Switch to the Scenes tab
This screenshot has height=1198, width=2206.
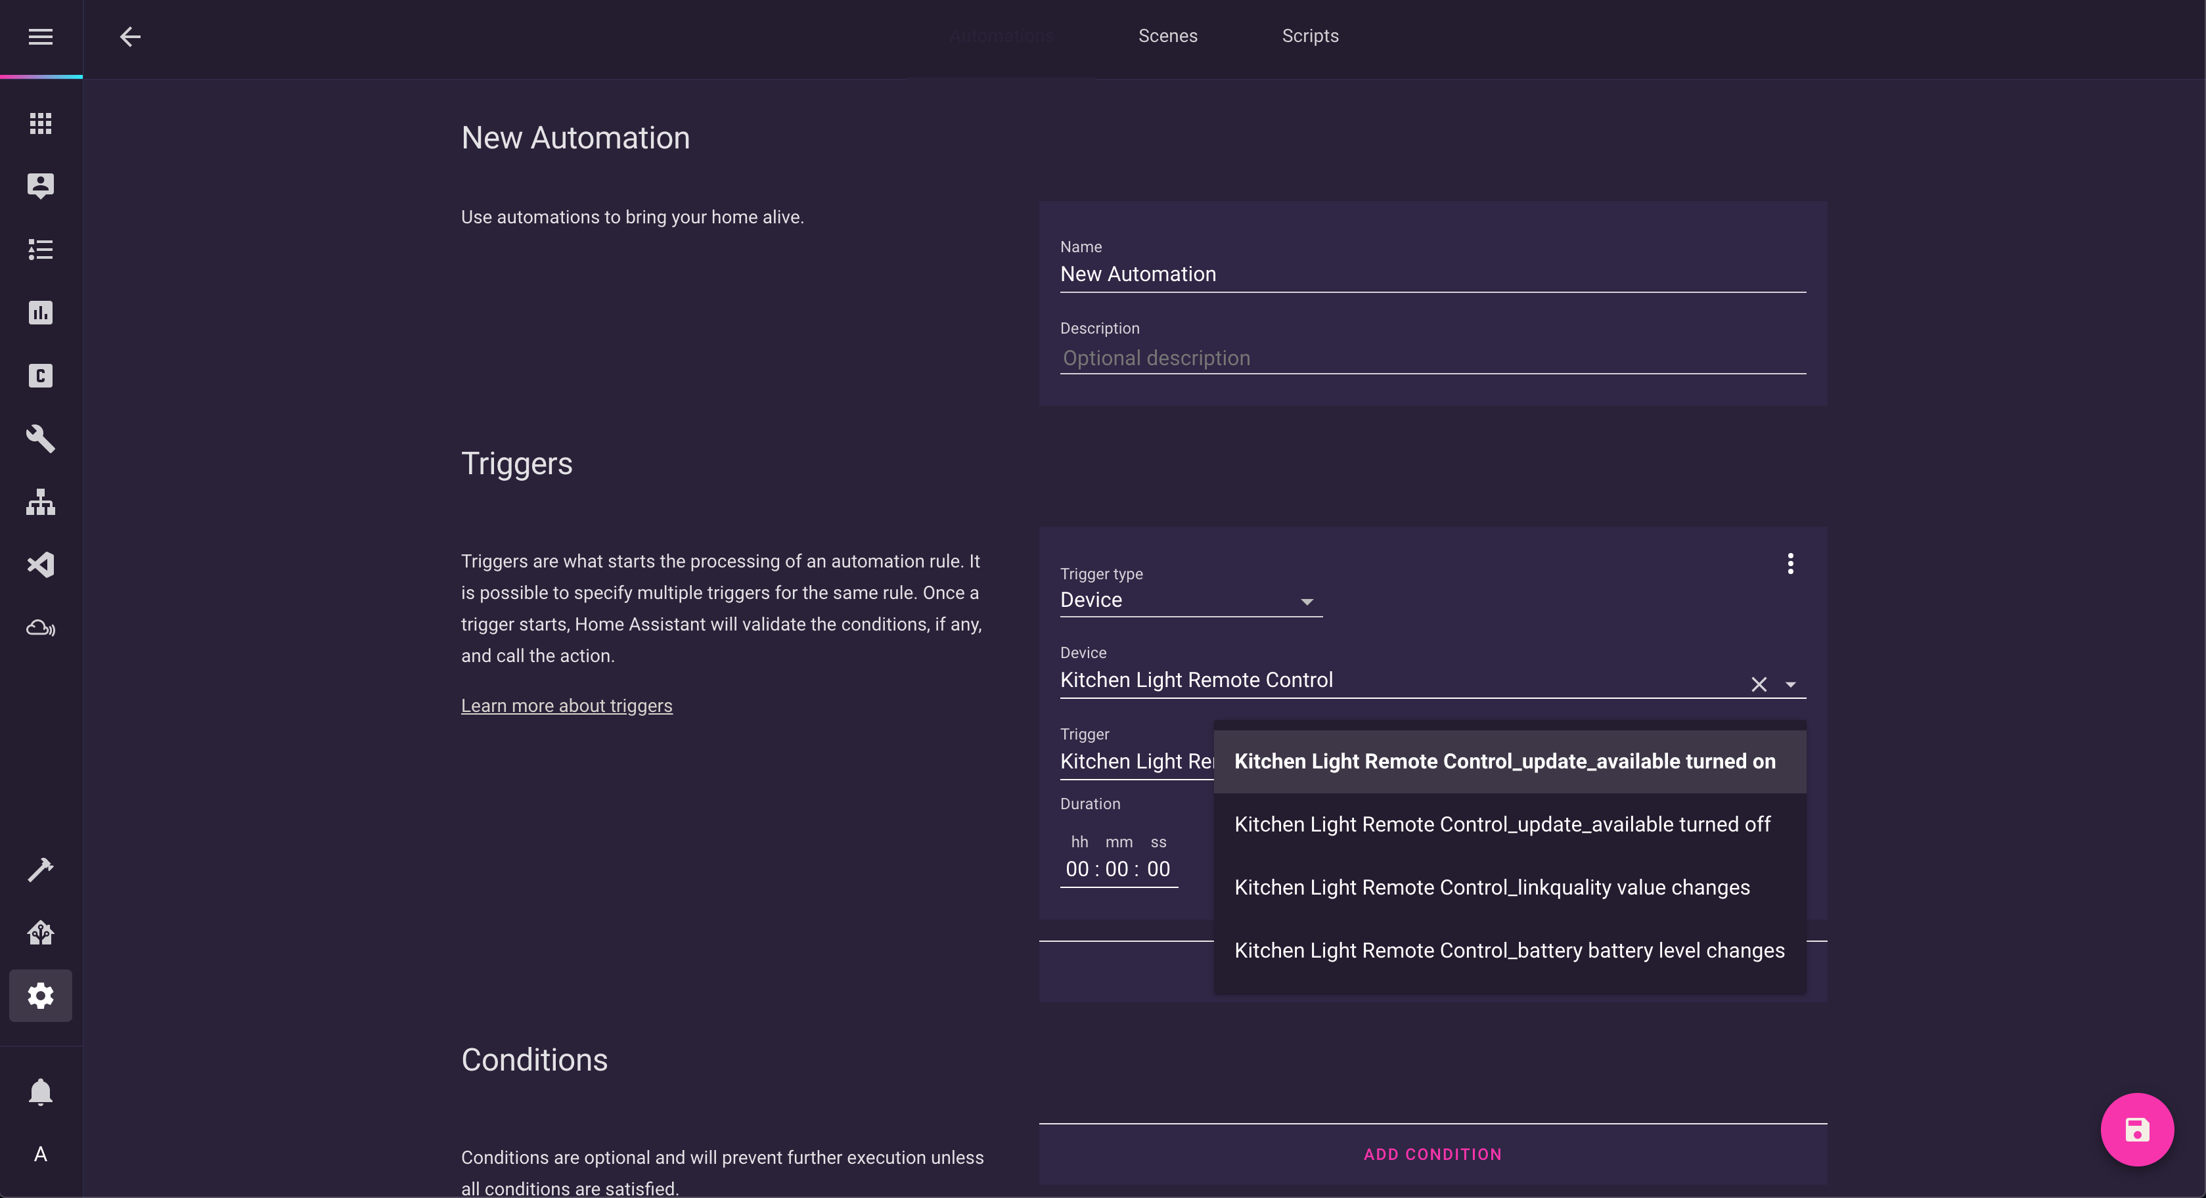pos(1167,36)
